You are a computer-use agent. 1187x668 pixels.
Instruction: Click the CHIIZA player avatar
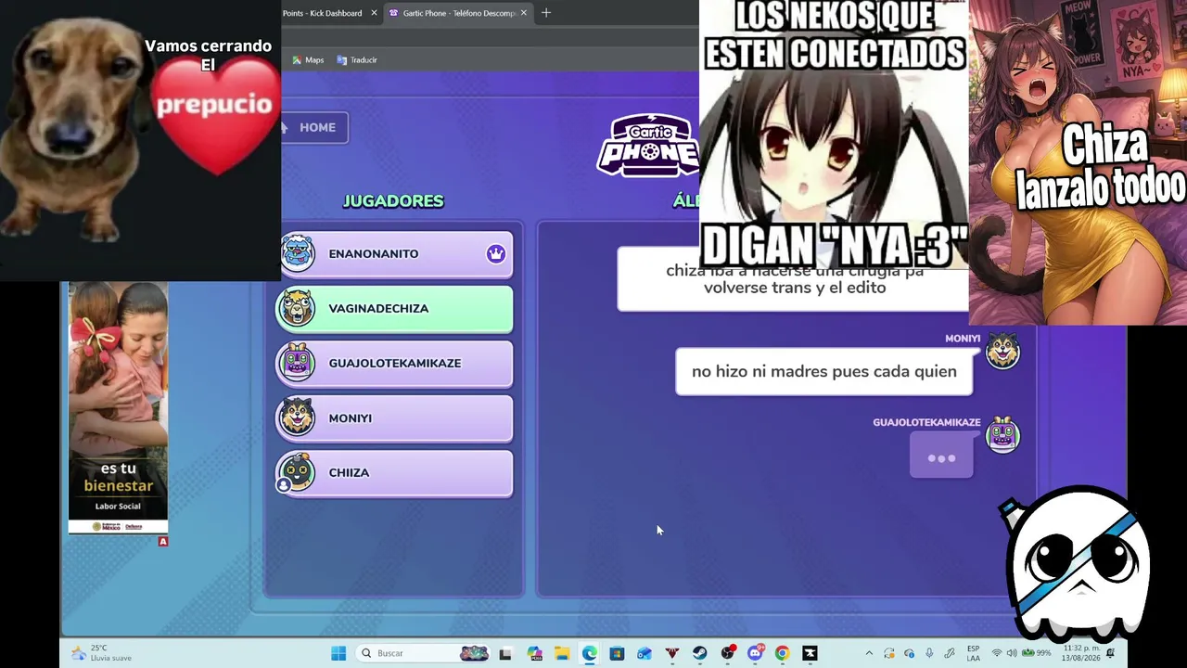(298, 472)
